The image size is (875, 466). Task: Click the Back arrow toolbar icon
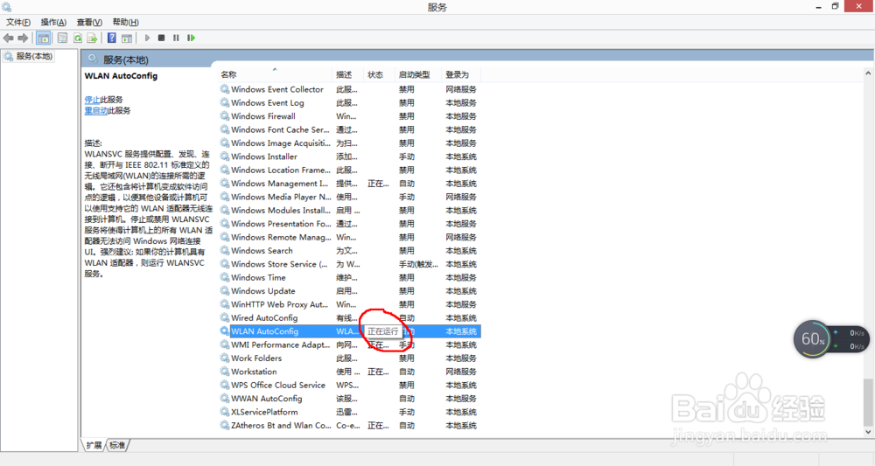point(9,38)
